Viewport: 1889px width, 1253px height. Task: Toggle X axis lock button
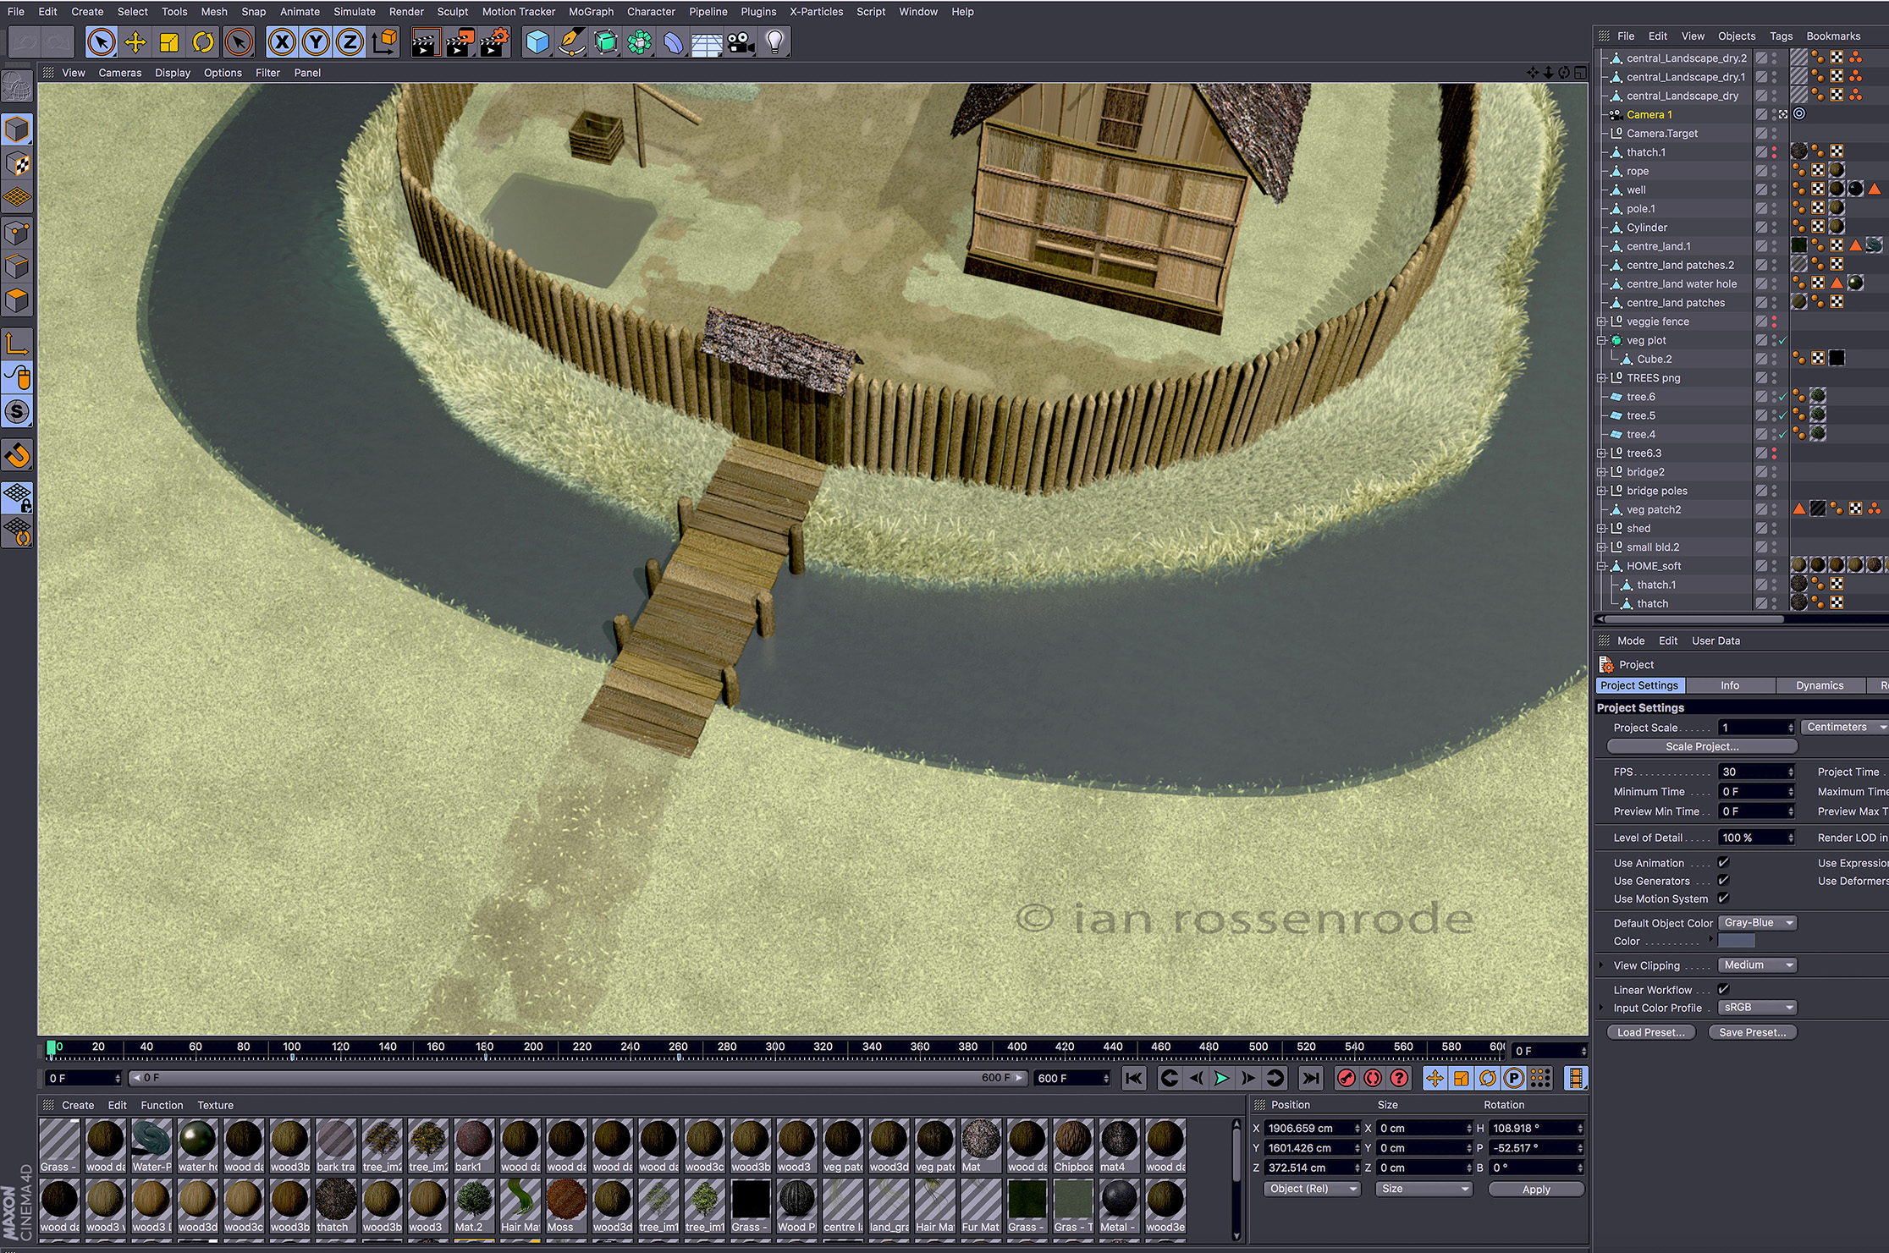point(282,42)
